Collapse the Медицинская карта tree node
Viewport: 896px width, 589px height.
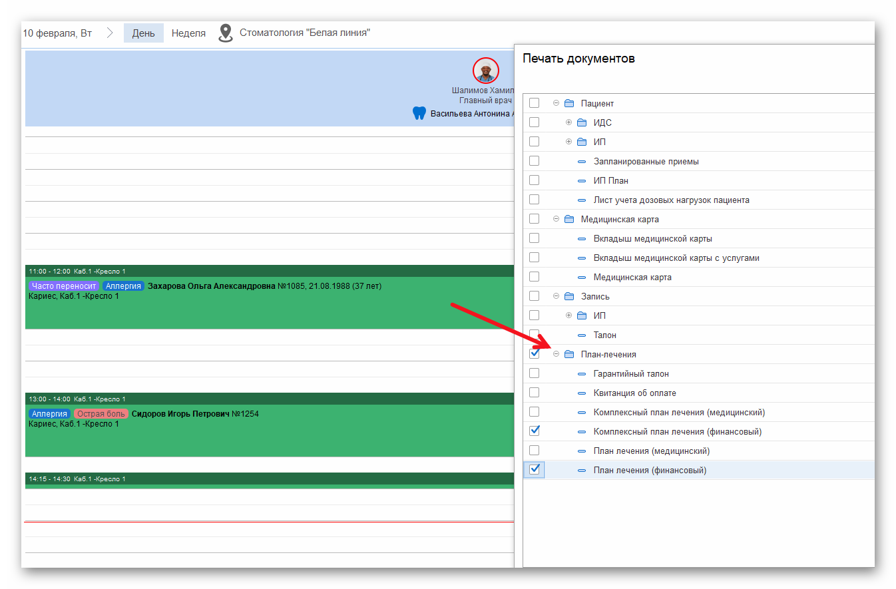coord(556,219)
